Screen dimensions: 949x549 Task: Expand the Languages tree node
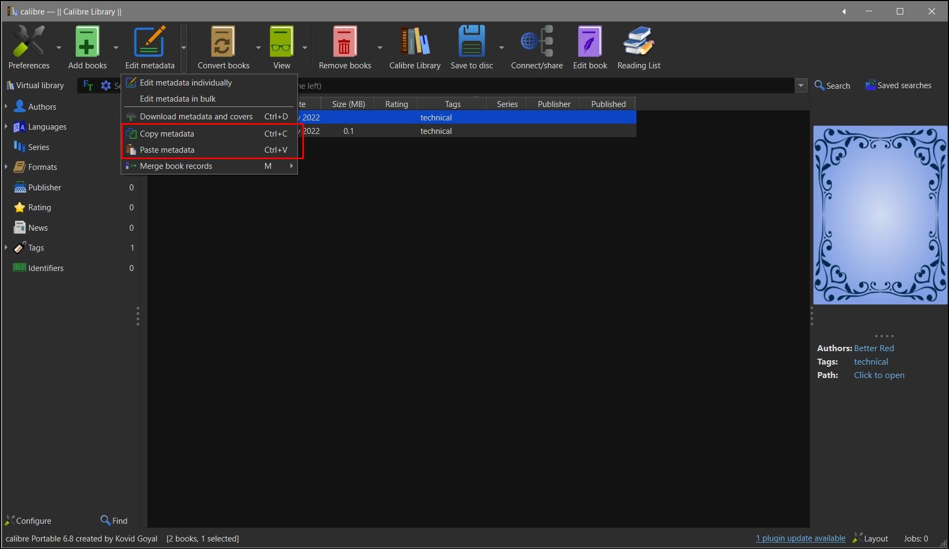[6, 127]
